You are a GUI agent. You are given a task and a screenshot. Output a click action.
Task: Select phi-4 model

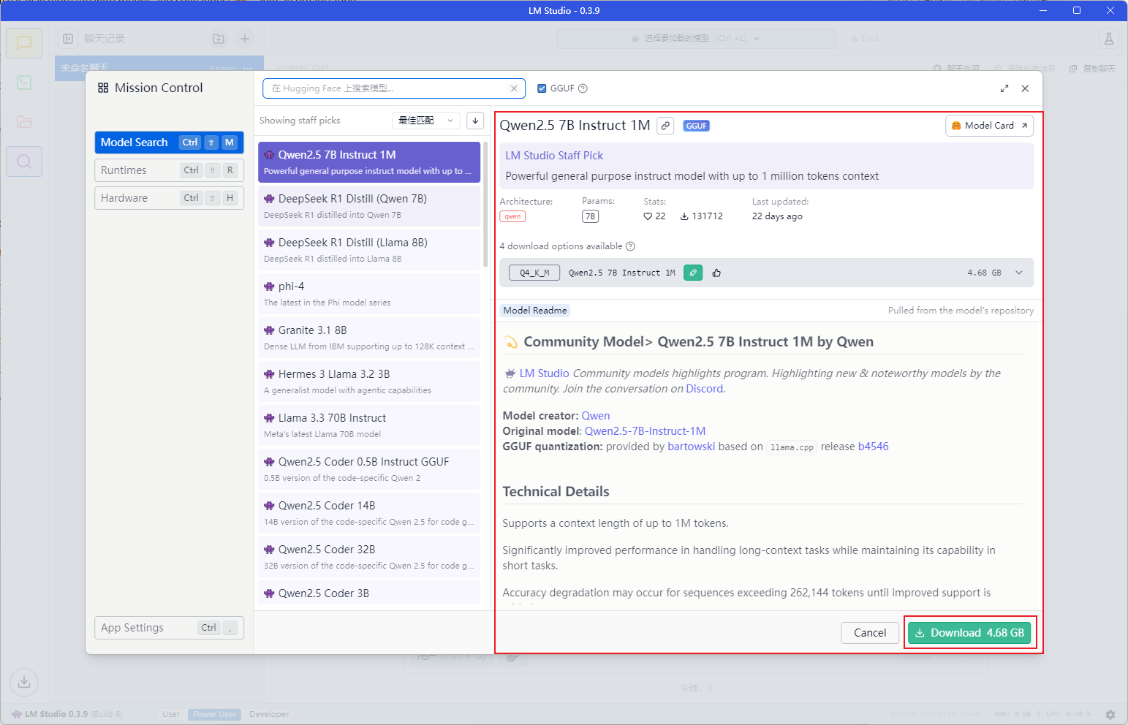pos(369,294)
